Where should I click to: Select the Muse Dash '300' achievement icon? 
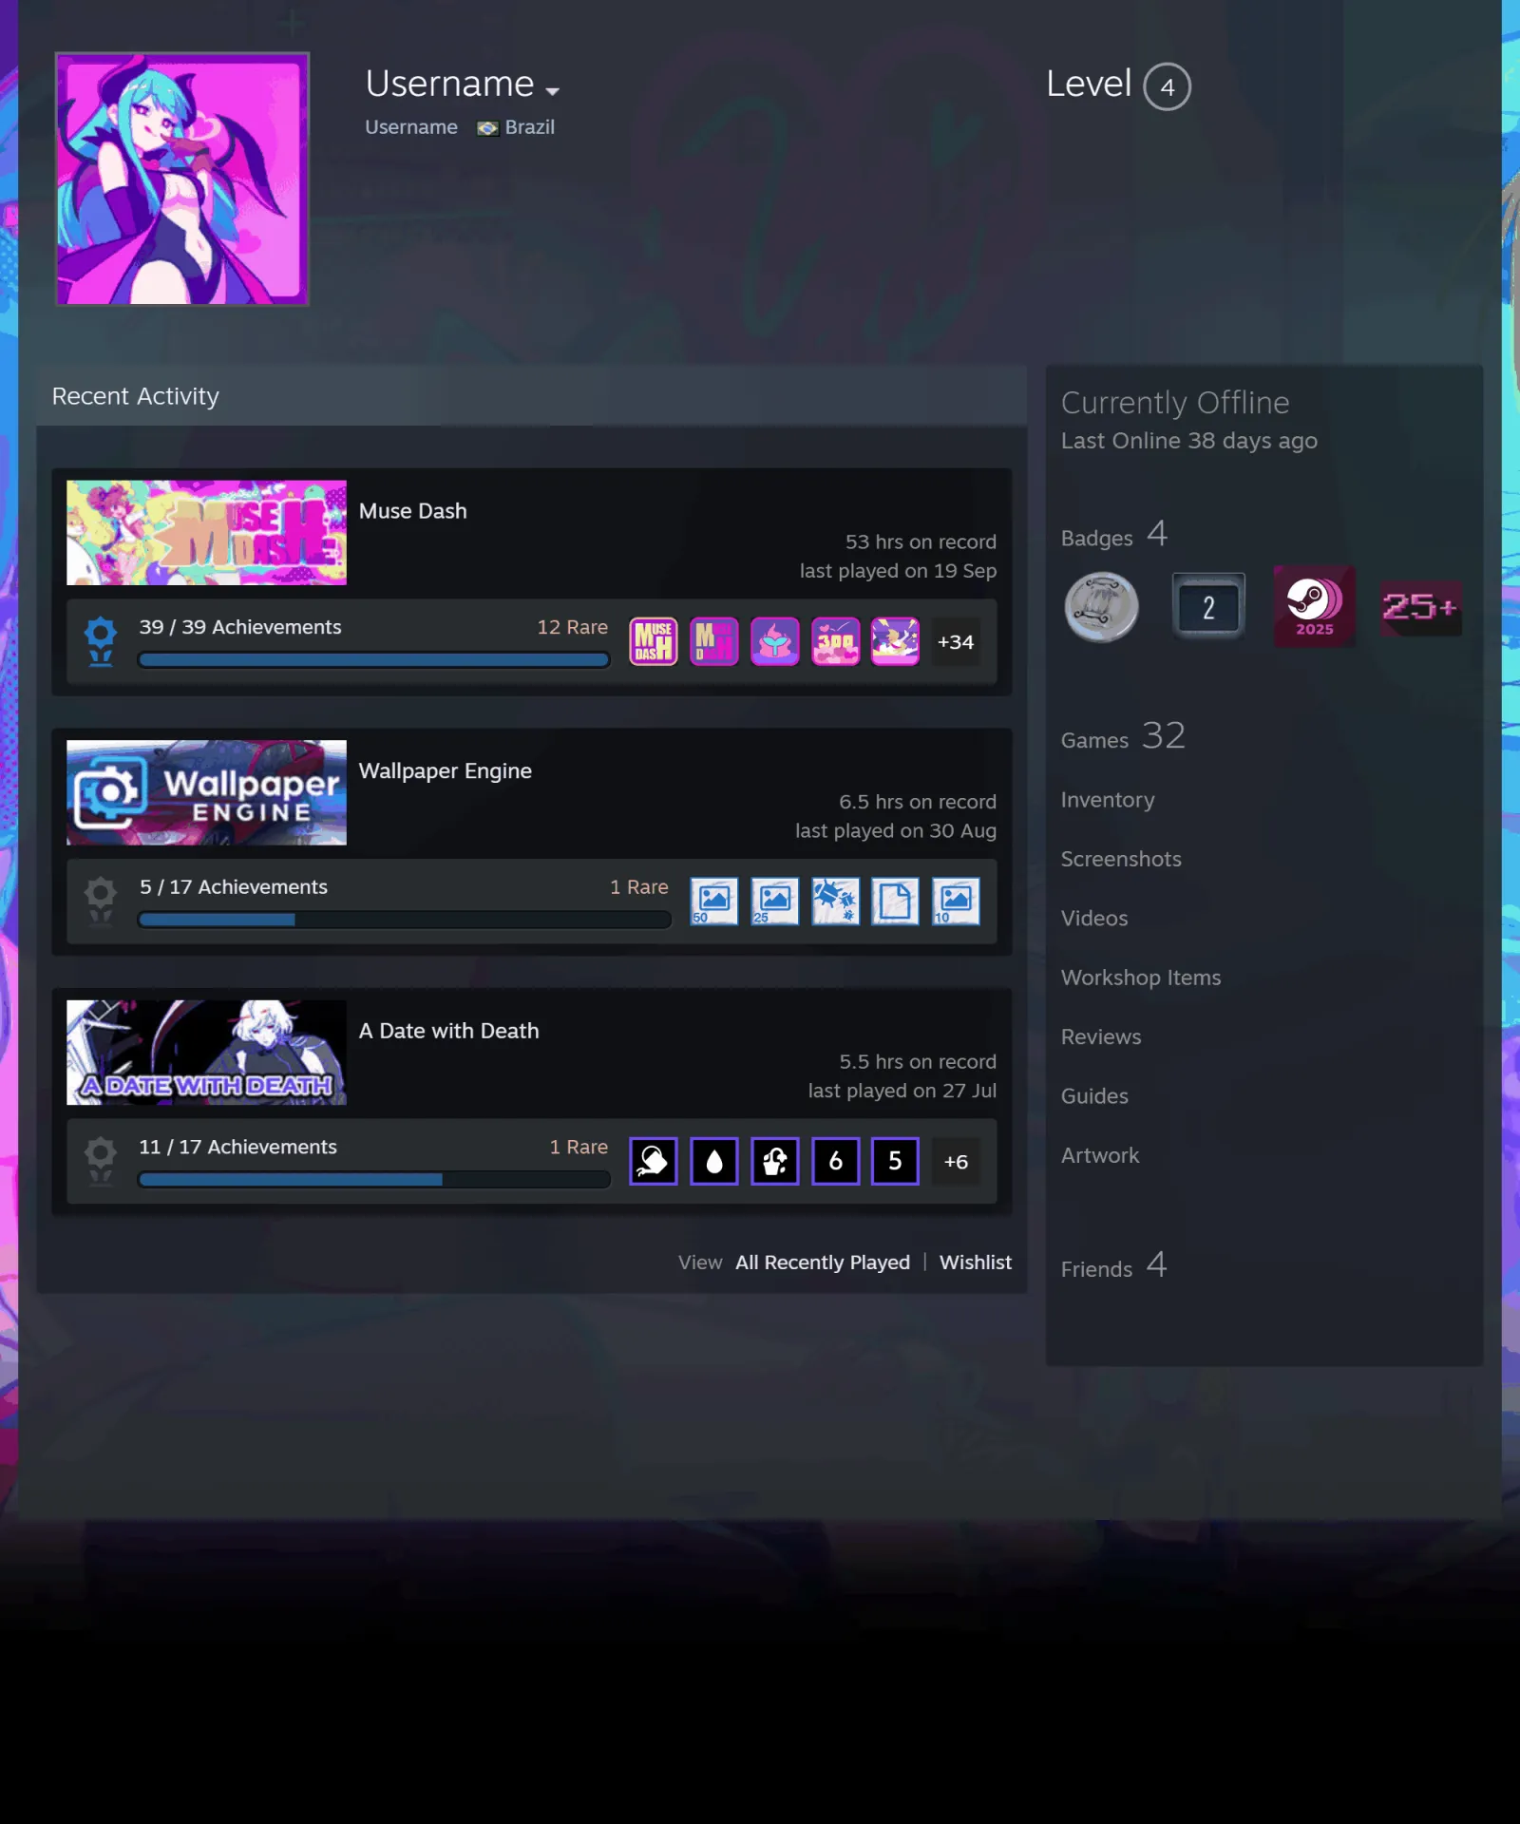[835, 641]
